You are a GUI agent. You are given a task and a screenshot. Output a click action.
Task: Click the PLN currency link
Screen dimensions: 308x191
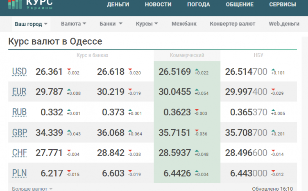pos(19,173)
